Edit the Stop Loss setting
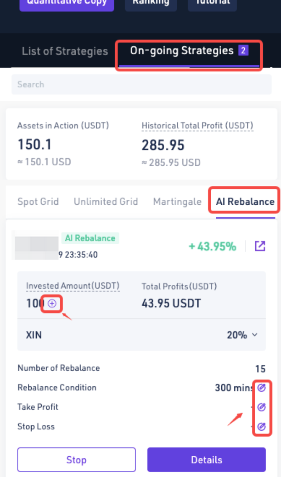The width and height of the screenshot is (281, 477). [262, 426]
